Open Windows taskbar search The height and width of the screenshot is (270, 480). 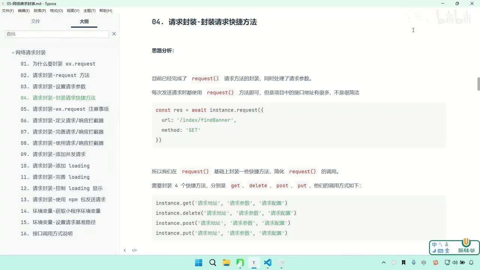tap(213, 262)
